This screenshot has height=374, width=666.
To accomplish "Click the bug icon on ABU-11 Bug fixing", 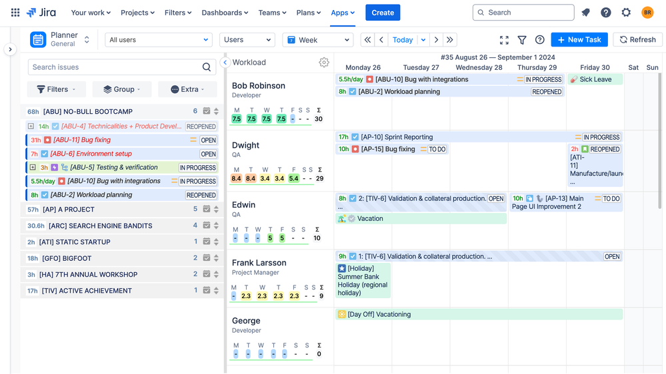I will (47, 140).
